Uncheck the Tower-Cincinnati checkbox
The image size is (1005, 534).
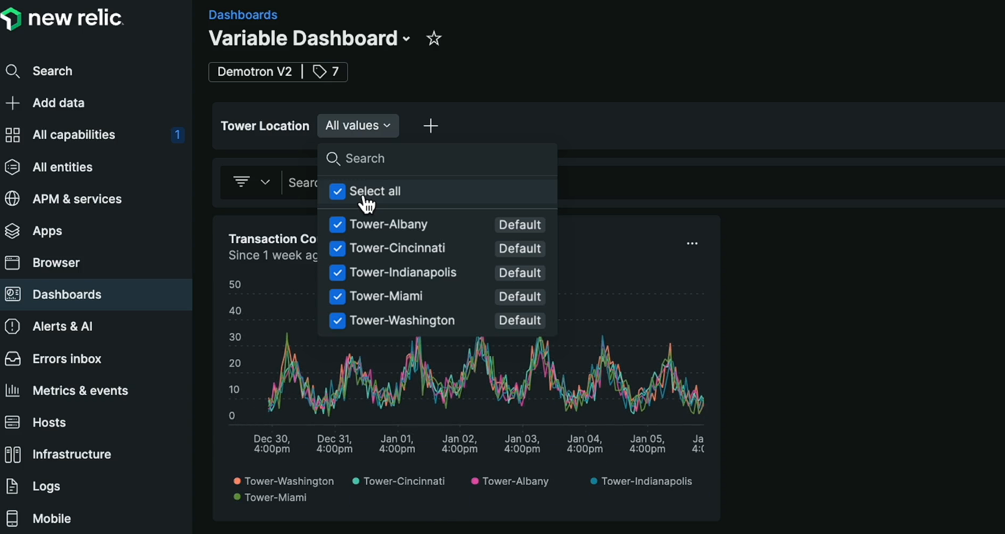337,249
